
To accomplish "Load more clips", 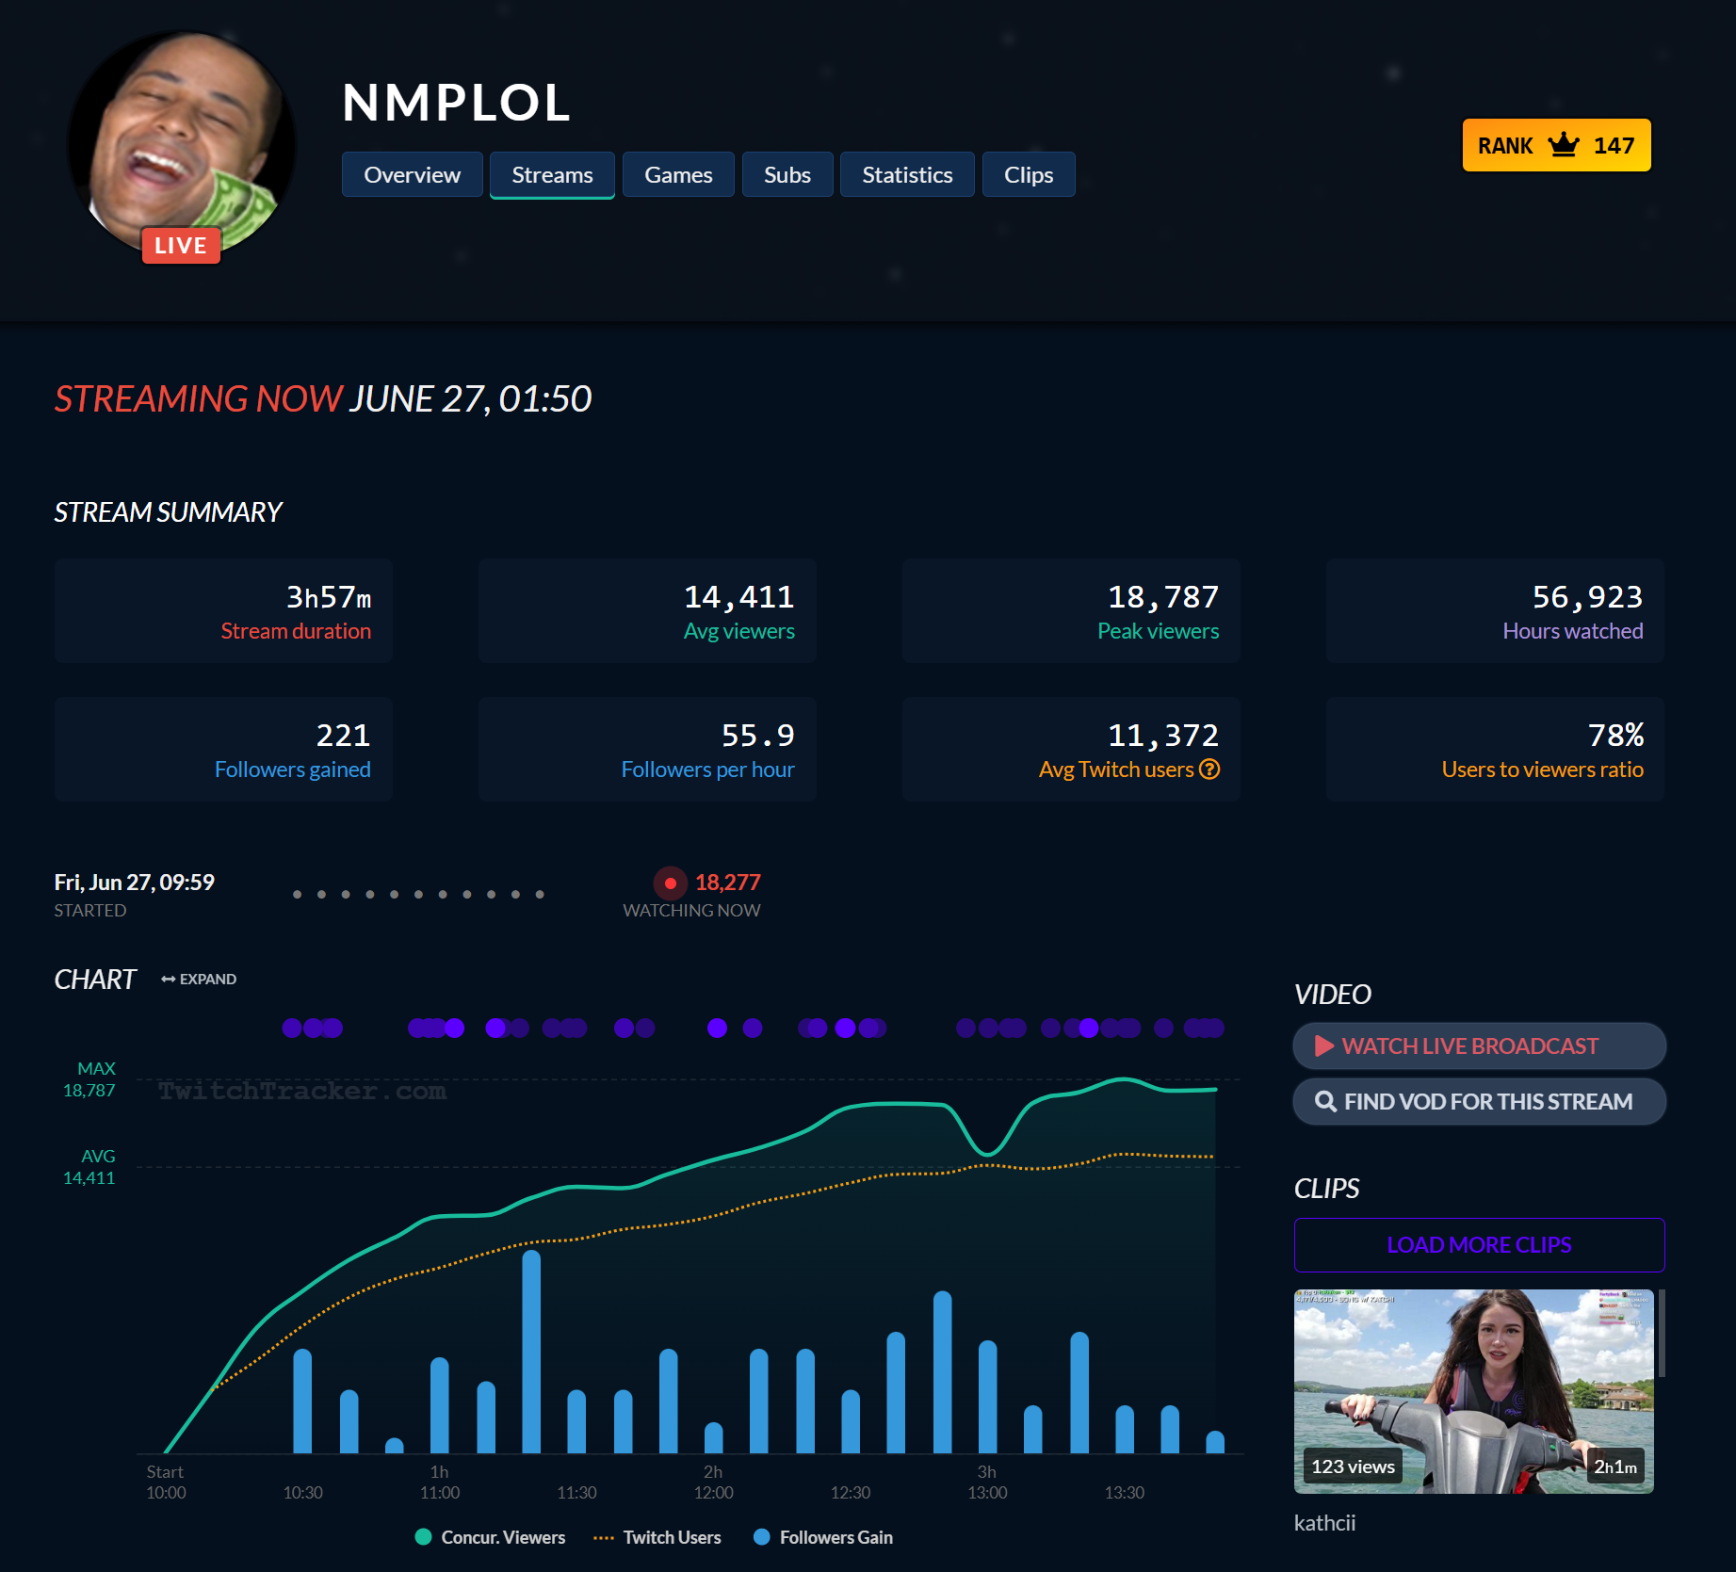I will click(1479, 1244).
